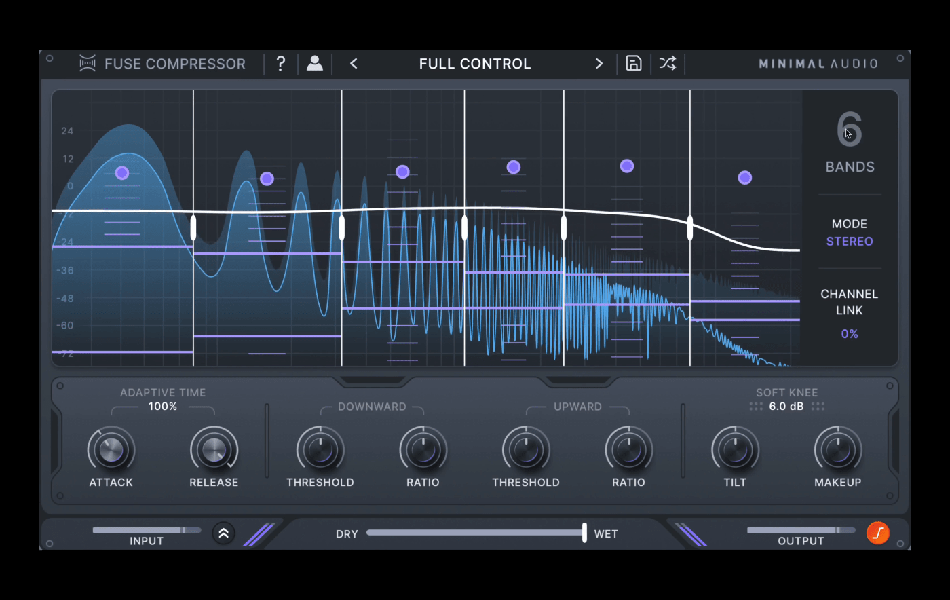Change the STEREO mode setting
Viewport: 950px width, 600px height.
pos(850,242)
